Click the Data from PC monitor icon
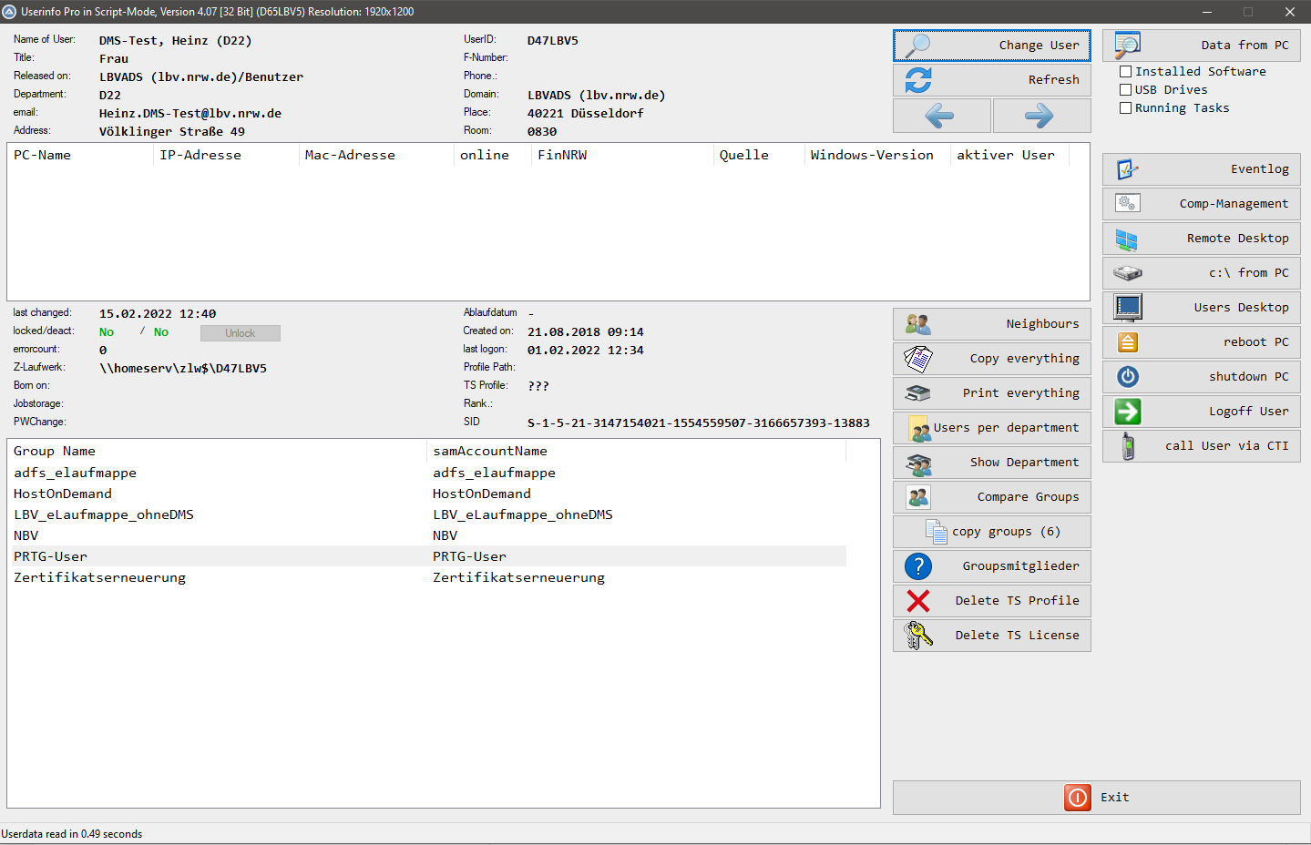Image resolution: width=1311 pixels, height=845 pixels. click(x=1128, y=45)
